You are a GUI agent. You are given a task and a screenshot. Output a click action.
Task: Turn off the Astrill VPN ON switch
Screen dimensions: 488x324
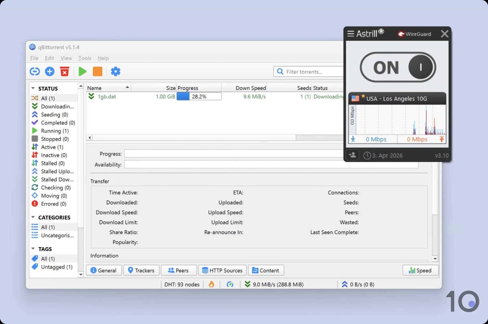(397, 67)
